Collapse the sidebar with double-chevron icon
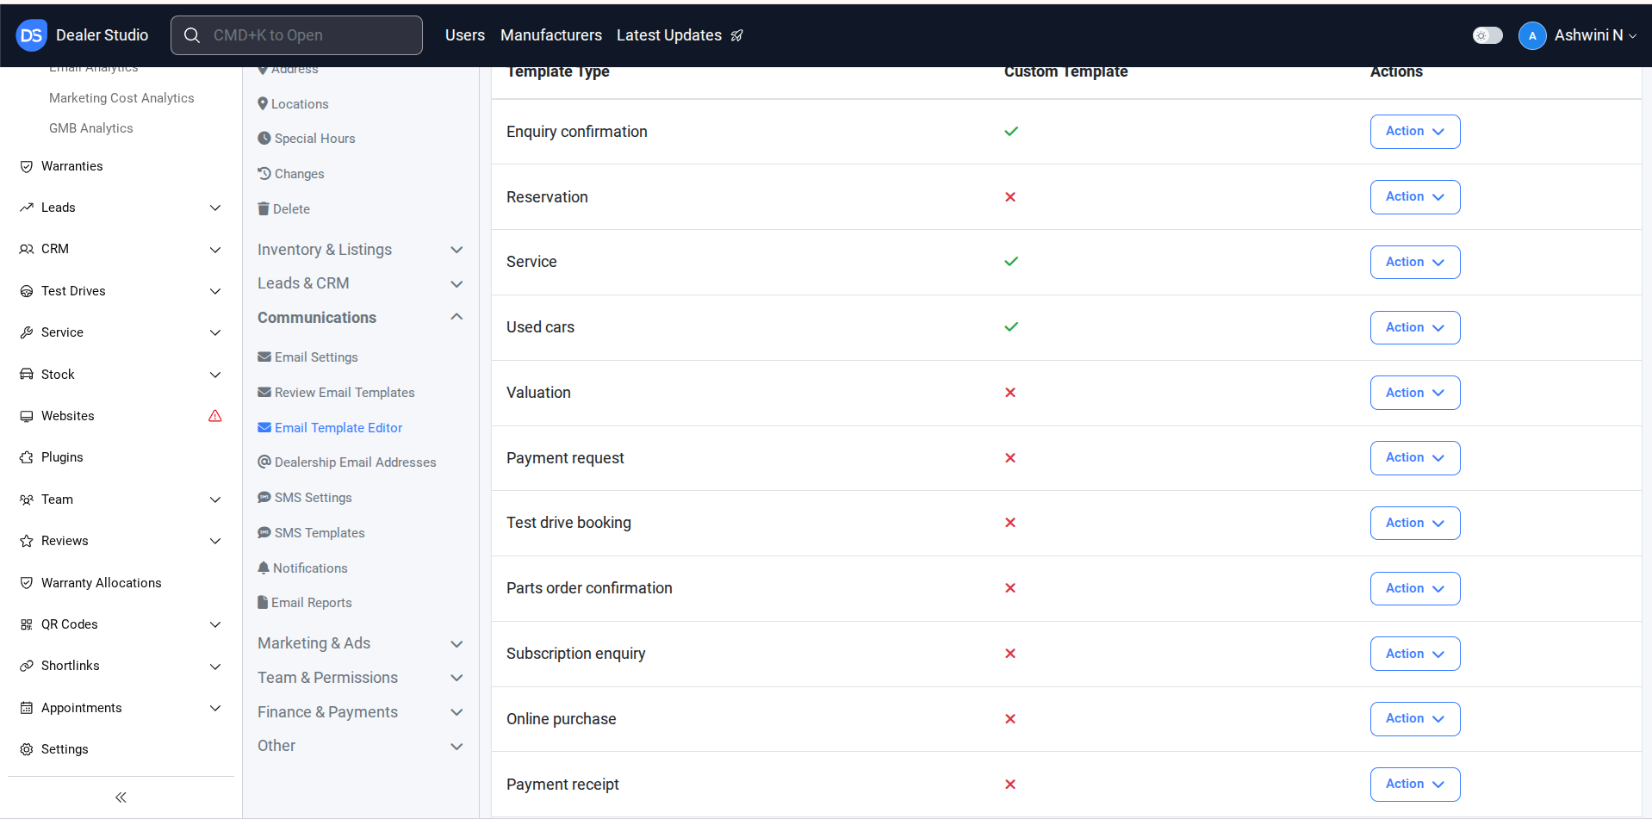The height and width of the screenshot is (819, 1652). 121,797
